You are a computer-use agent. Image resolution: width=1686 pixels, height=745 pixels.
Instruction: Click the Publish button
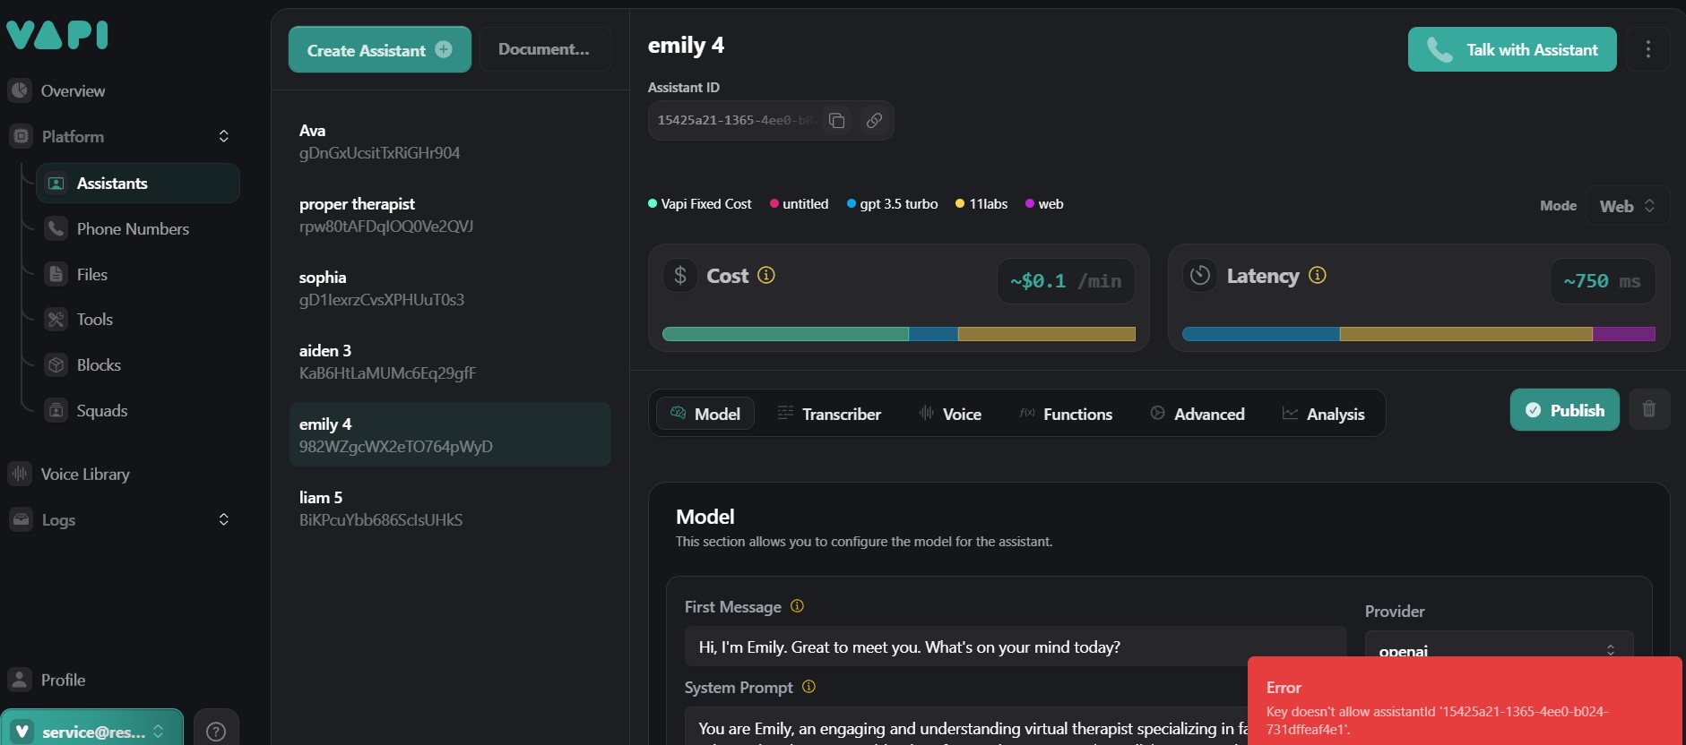(x=1564, y=410)
